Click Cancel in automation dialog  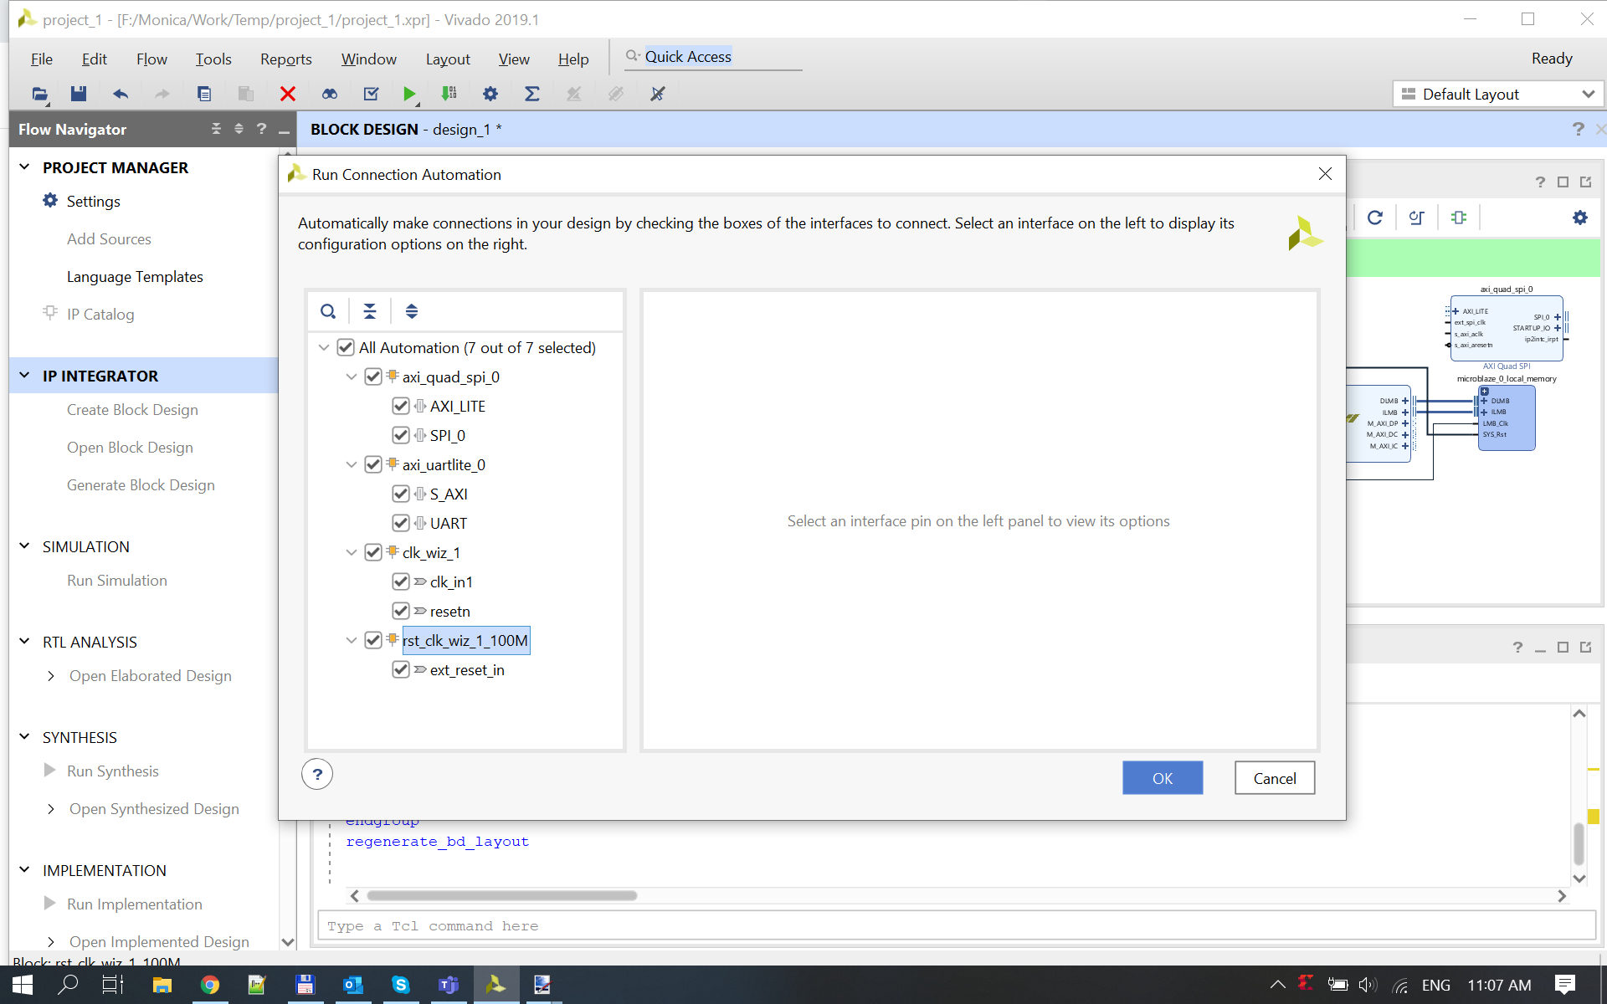(1275, 778)
